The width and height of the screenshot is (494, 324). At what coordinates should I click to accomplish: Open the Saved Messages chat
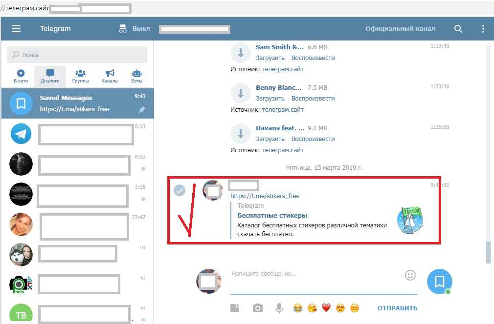tap(77, 103)
